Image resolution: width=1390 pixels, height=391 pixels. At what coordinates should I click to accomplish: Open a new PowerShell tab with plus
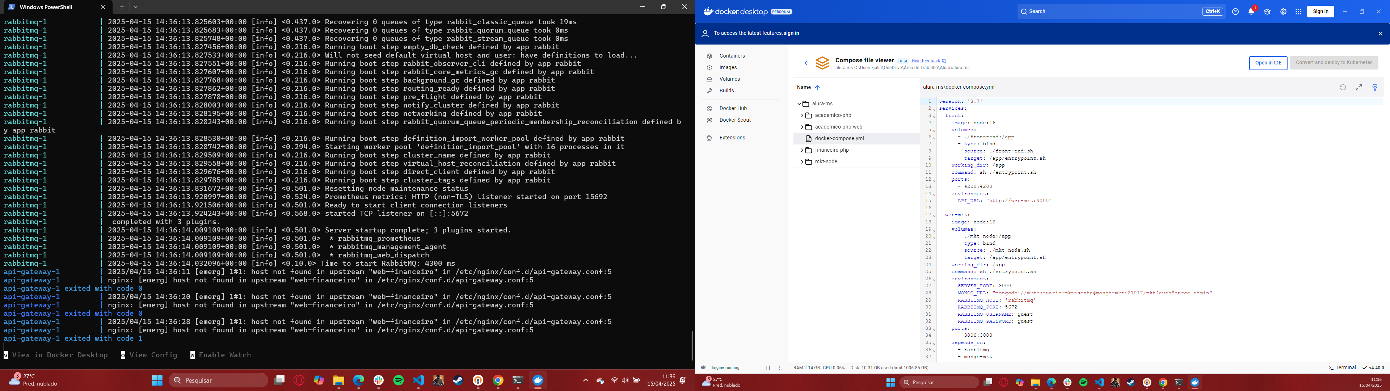point(122,7)
